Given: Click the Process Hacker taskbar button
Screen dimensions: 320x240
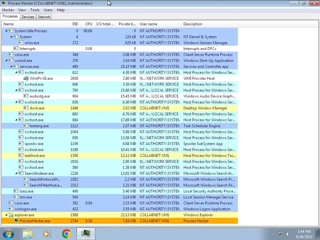Looking at the screenshot, I should point(86,234).
